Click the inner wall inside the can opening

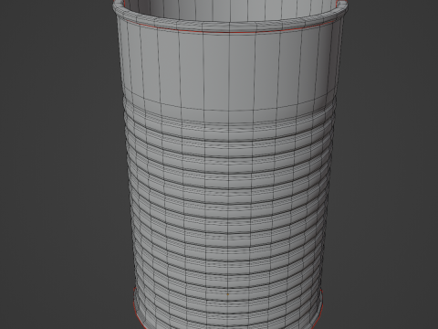click(231, 10)
